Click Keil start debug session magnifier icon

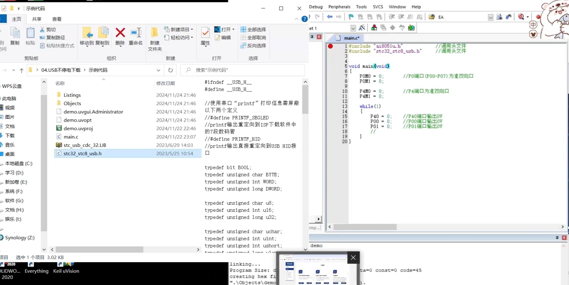[x=521, y=17]
